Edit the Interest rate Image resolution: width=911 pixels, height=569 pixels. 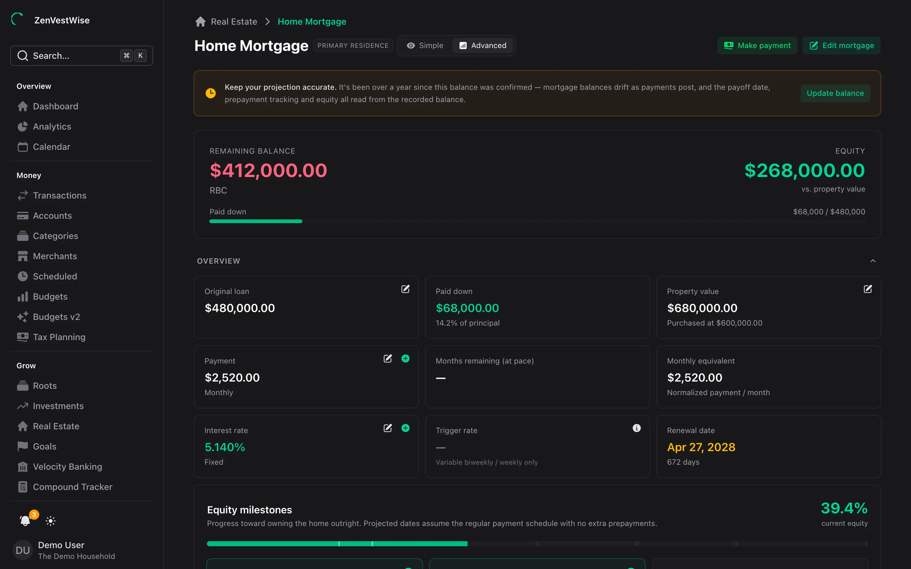coord(387,428)
